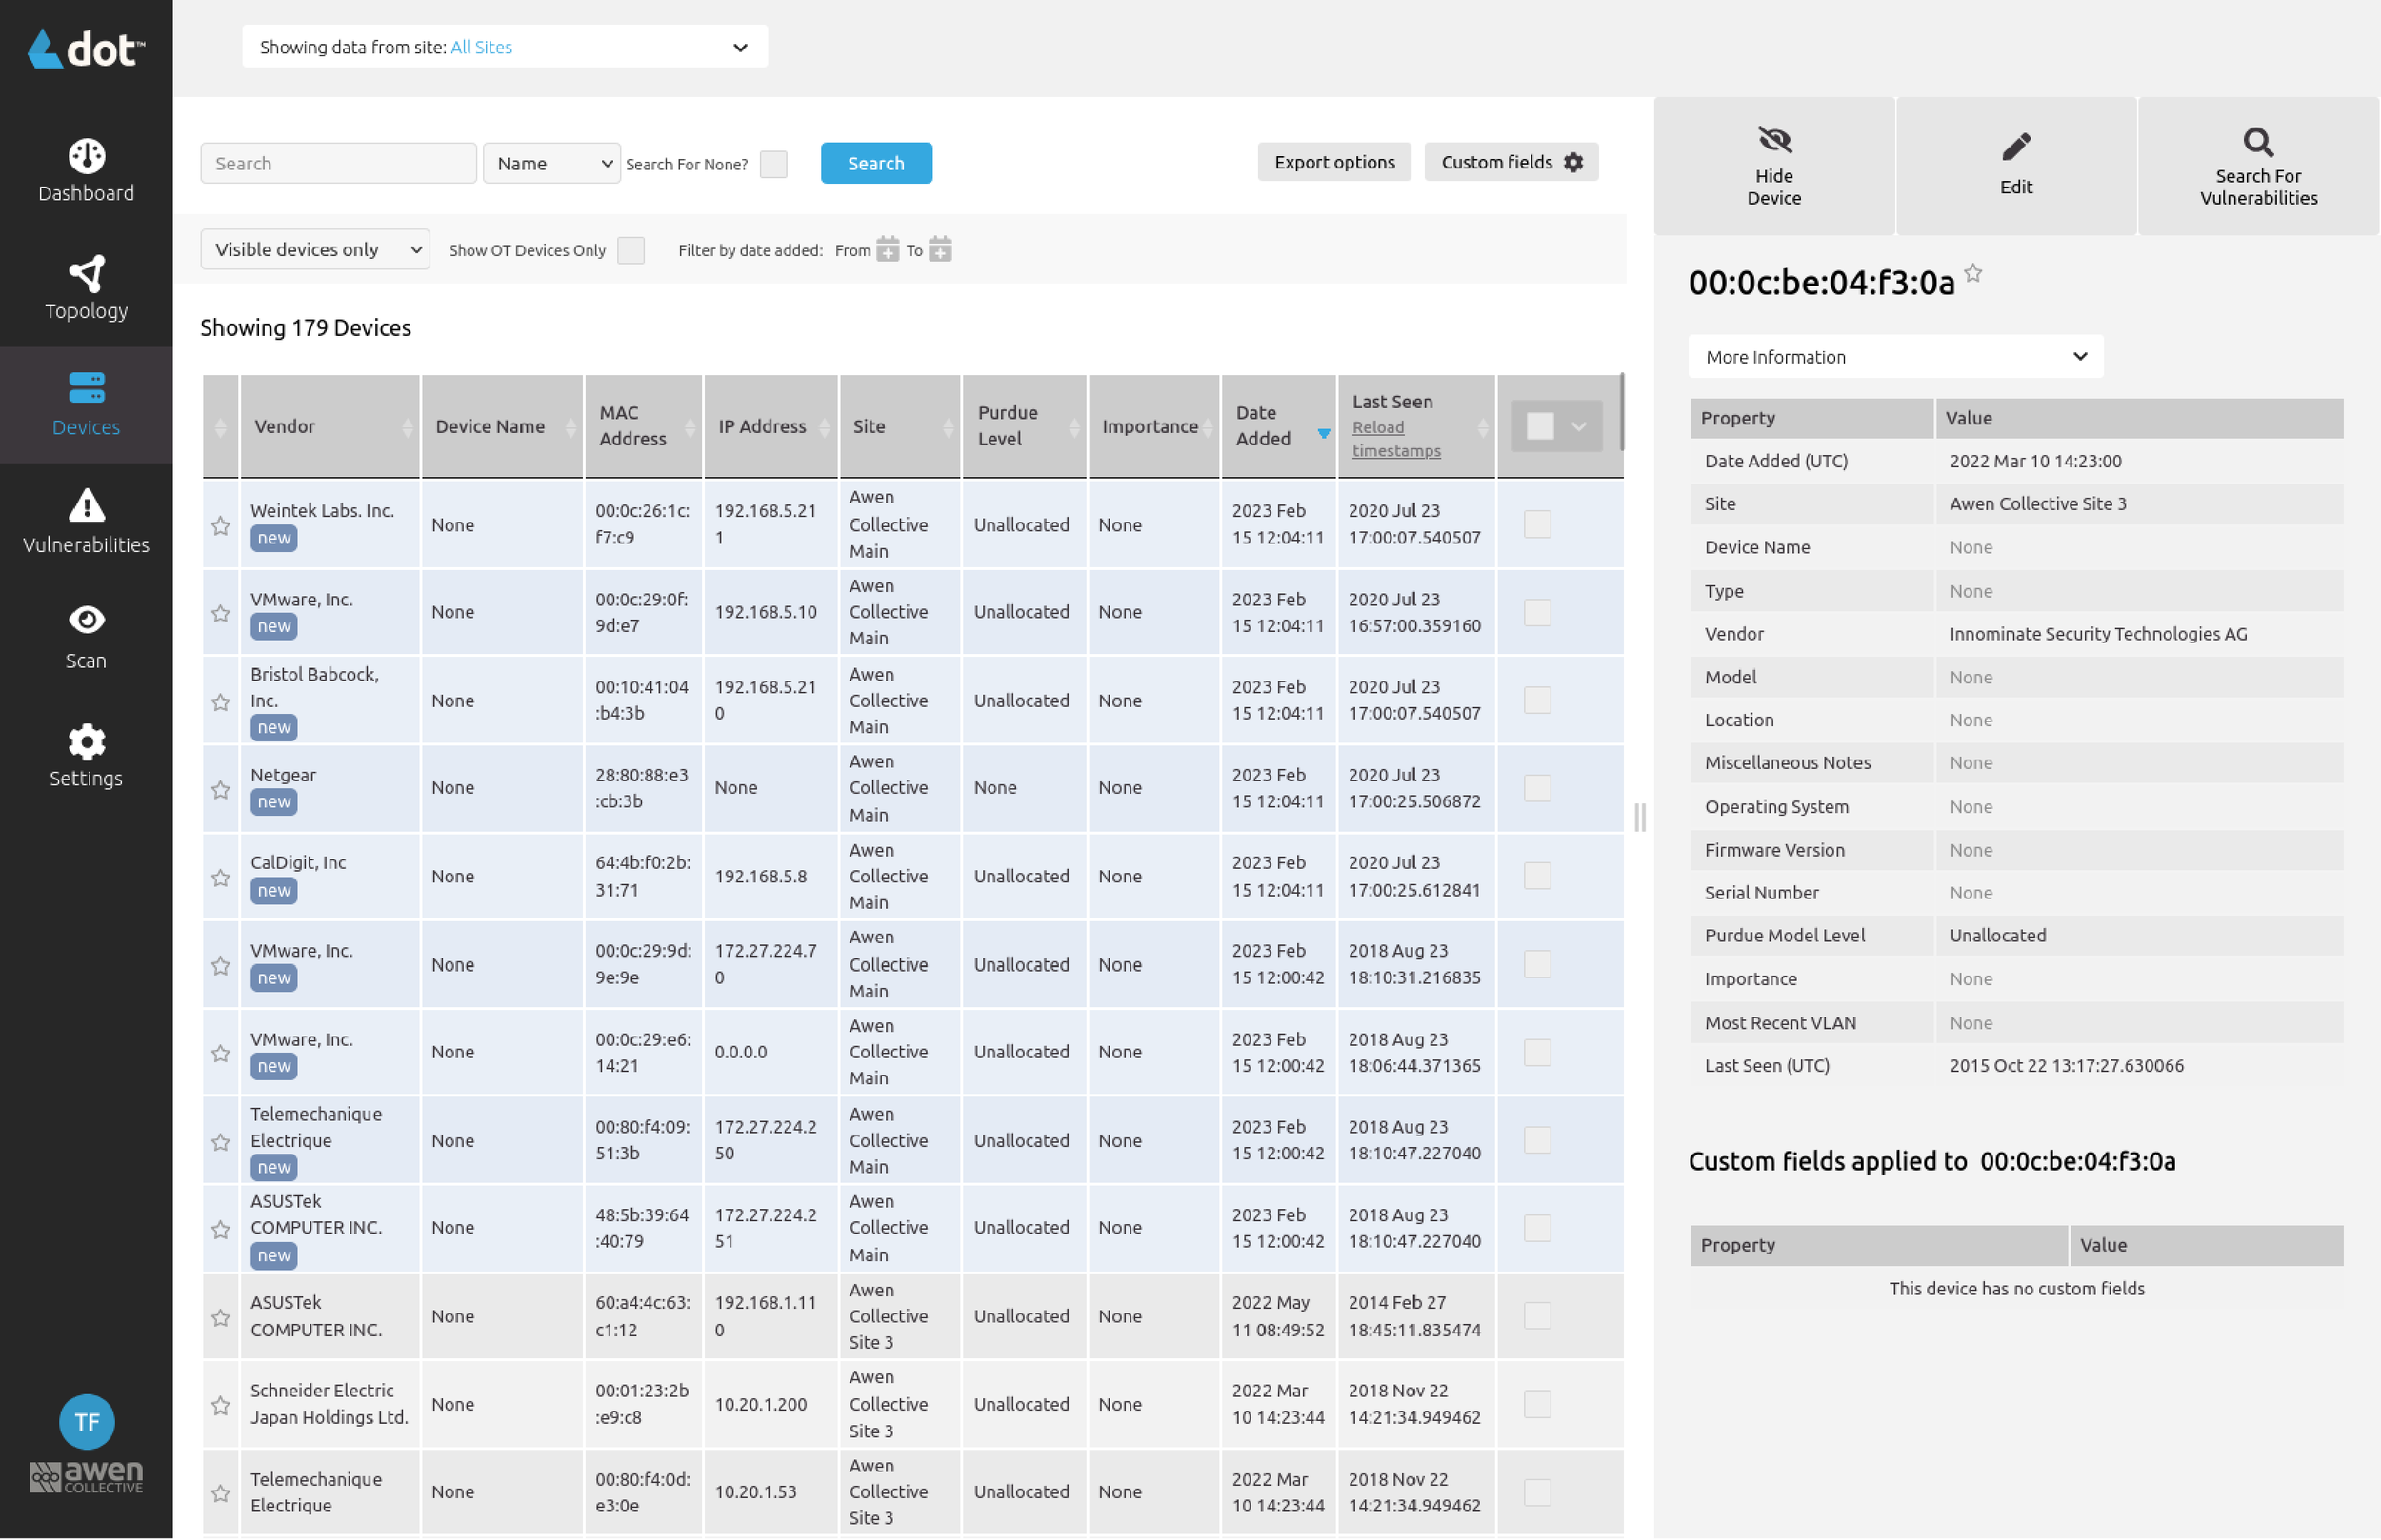Click the blue Search button
Screen dimensions: 2381x1540
click(x=875, y=163)
